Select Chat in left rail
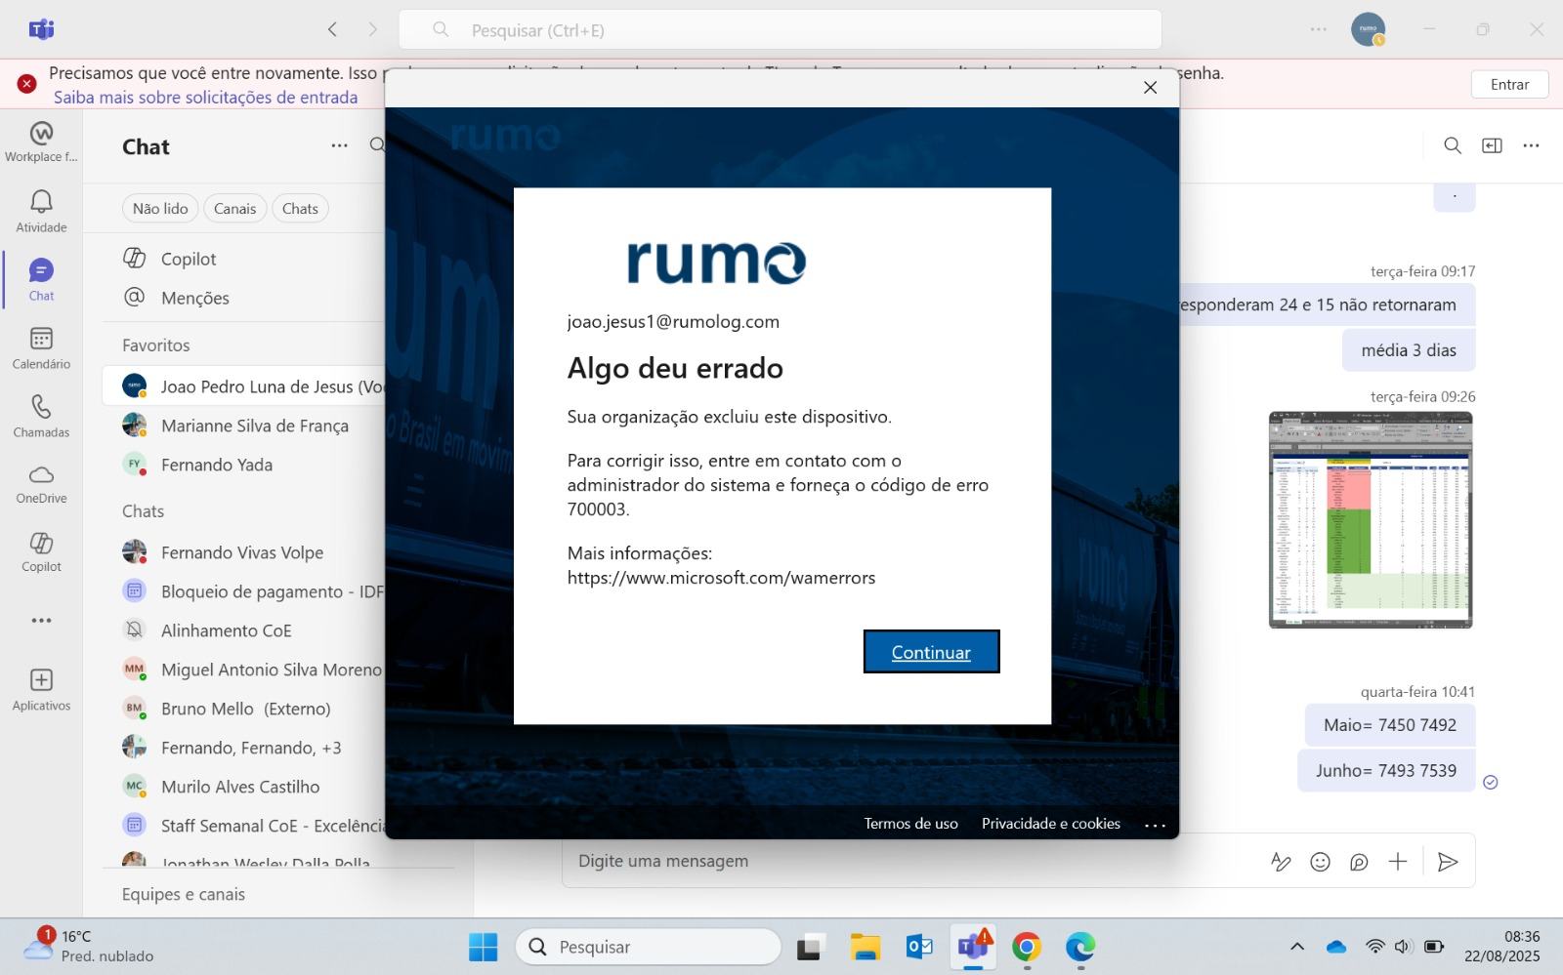The image size is (1563, 975). click(x=41, y=279)
